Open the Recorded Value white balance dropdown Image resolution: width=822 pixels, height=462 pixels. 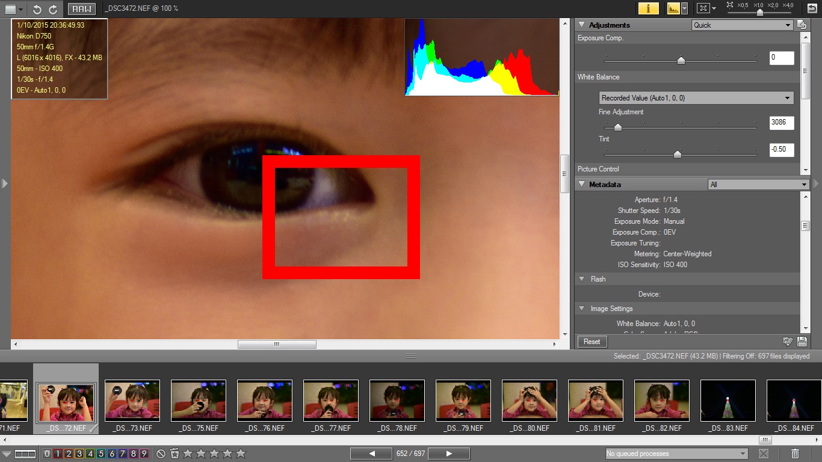click(696, 98)
